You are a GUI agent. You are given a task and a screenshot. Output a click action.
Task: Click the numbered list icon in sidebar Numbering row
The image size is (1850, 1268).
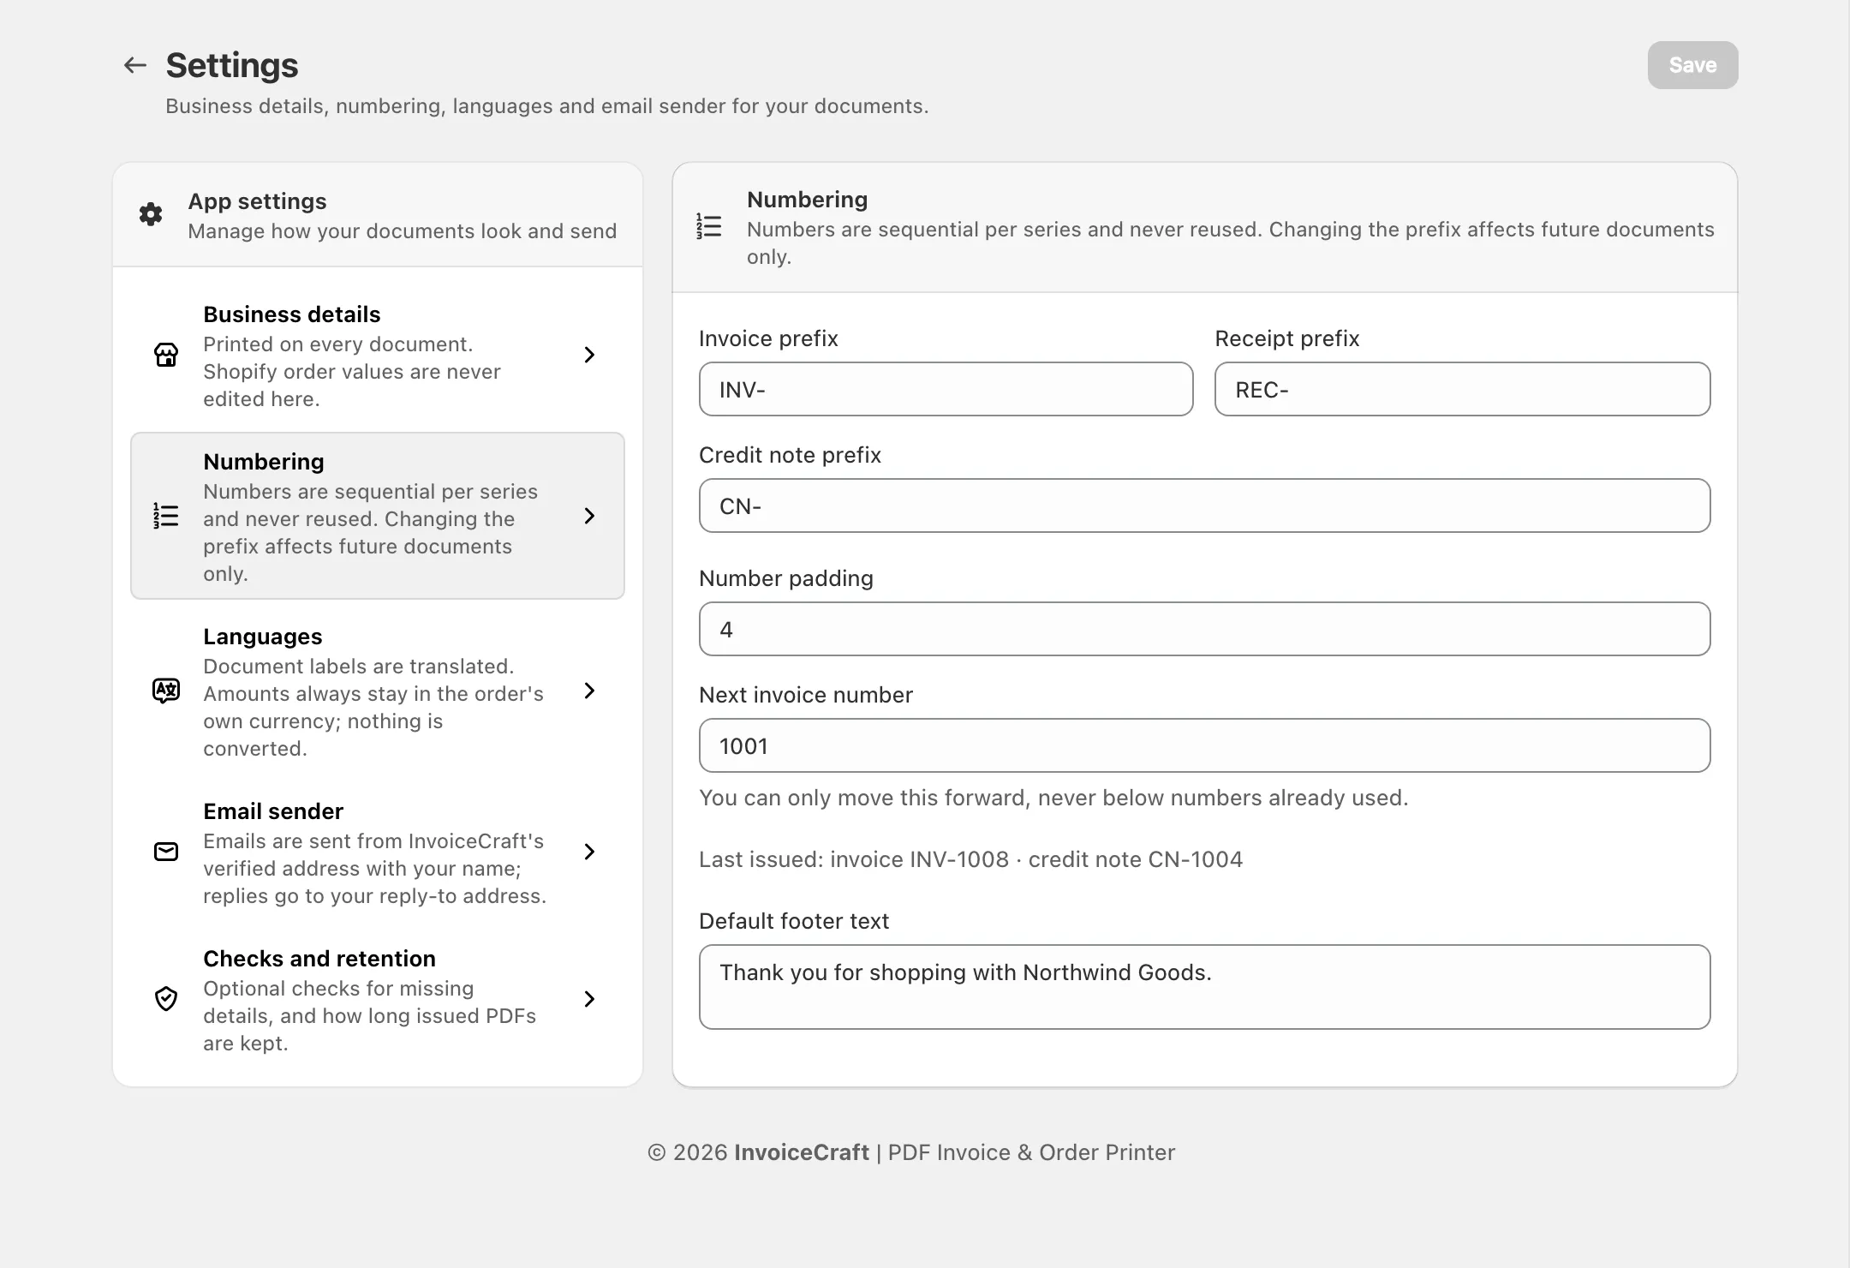click(x=166, y=516)
